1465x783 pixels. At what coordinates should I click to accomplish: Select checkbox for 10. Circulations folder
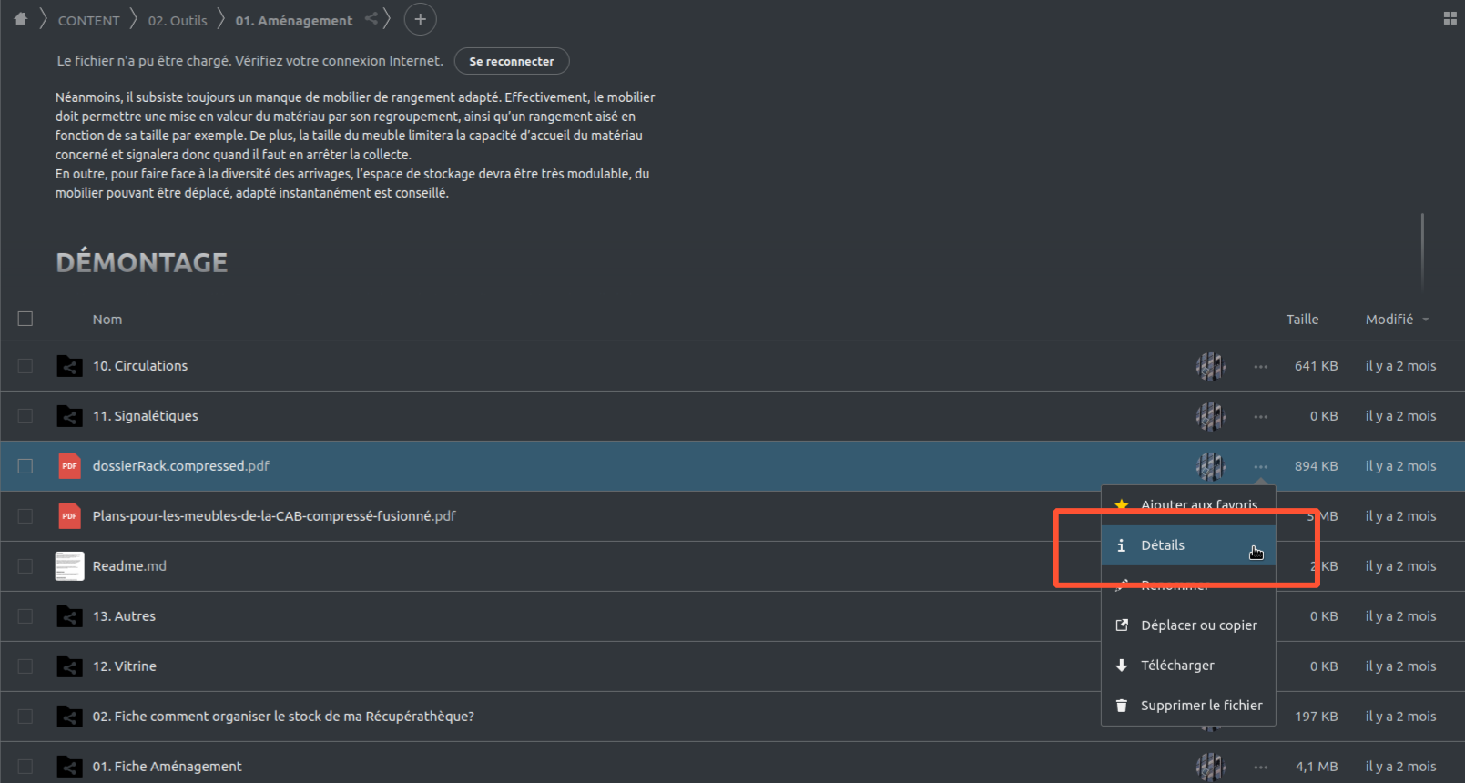coord(25,366)
